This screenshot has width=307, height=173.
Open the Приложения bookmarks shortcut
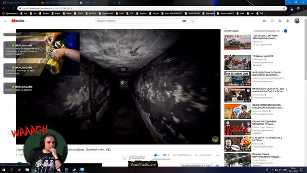(x=10, y=13)
